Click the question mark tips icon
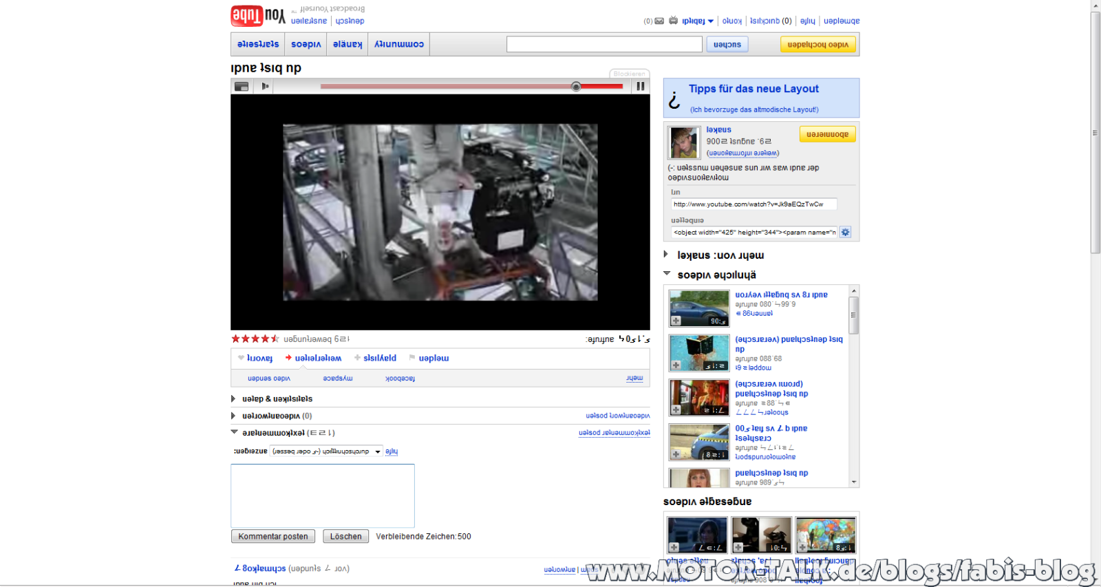 coord(674,101)
